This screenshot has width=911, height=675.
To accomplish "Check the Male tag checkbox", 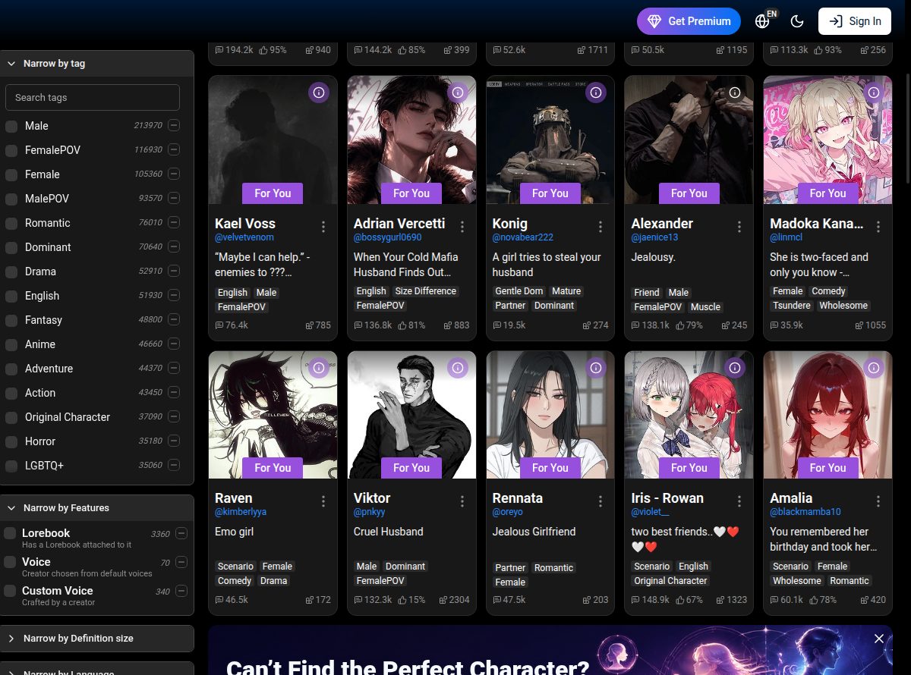I will pos(11,126).
